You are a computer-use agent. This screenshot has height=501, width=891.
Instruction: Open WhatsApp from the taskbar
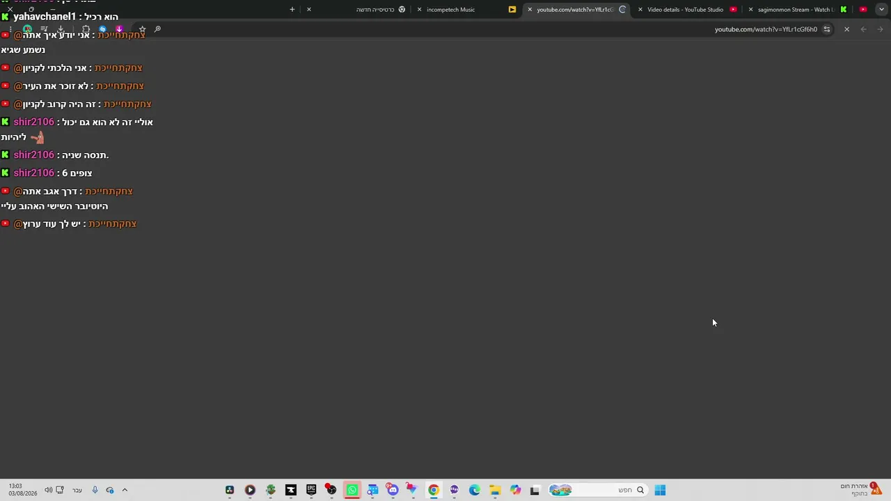(352, 490)
